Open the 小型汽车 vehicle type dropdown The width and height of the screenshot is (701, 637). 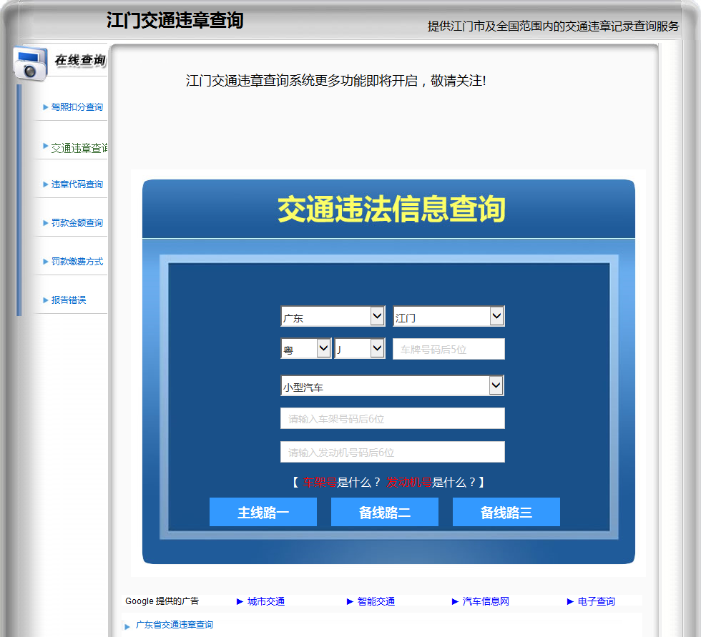tap(392, 385)
